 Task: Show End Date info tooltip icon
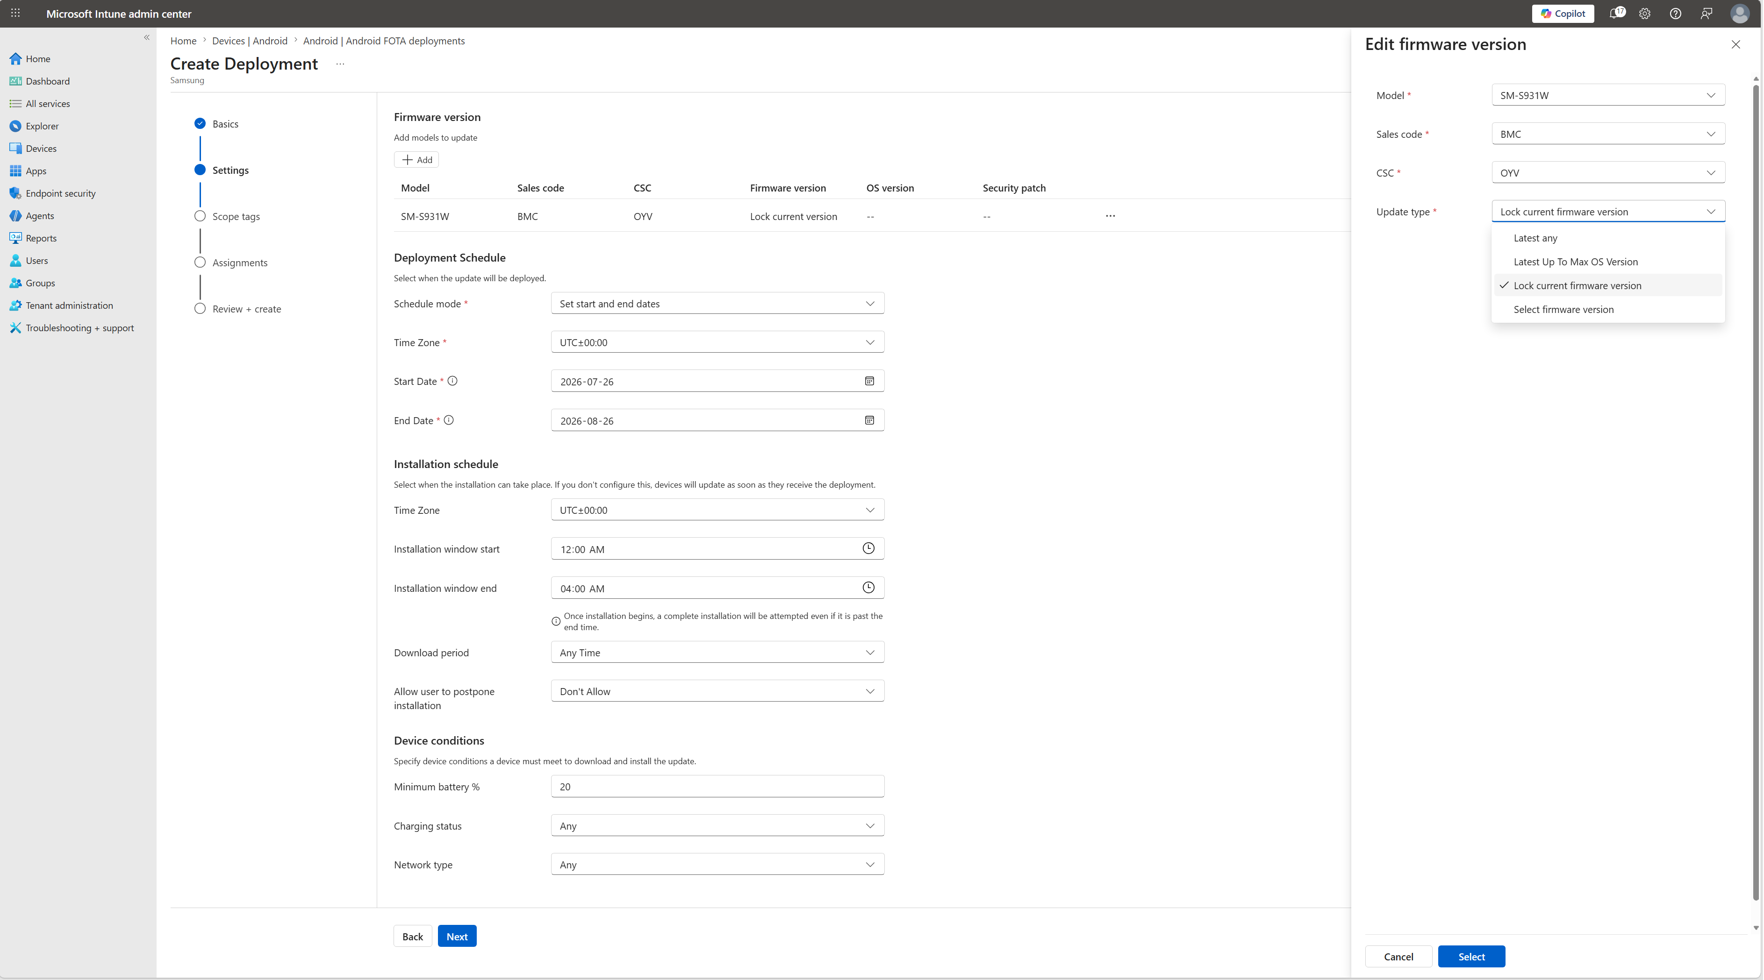(449, 420)
